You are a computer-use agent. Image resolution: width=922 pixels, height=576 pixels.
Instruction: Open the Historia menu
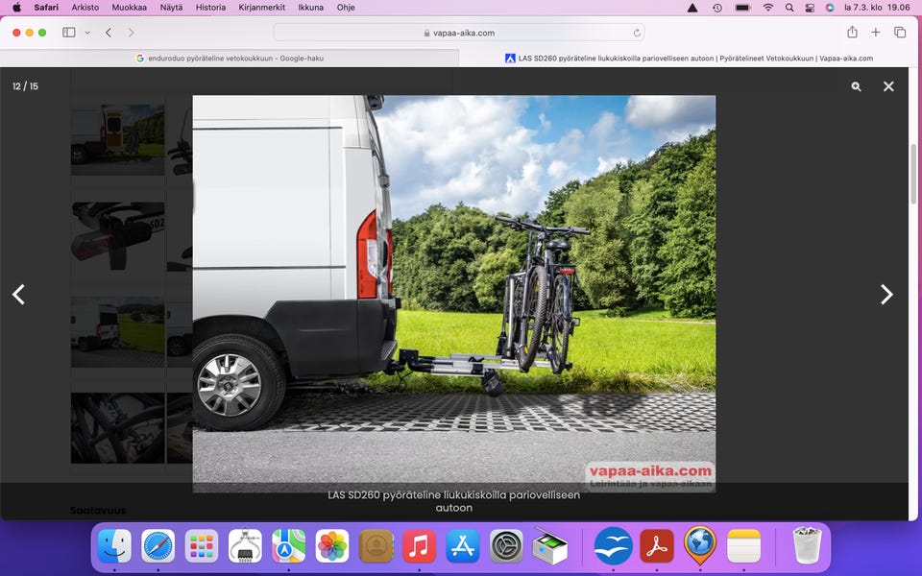(210, 8)
